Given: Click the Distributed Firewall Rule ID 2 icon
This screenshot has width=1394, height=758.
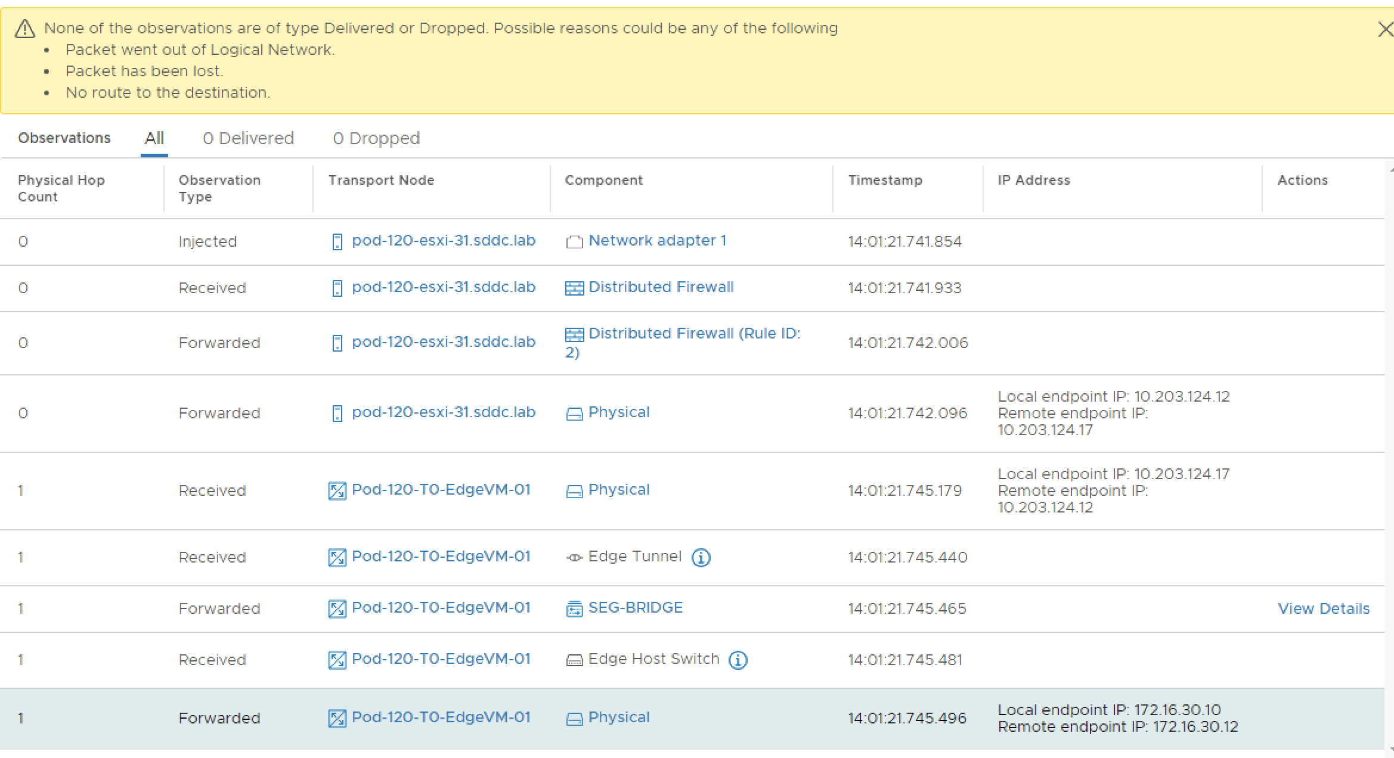Looking at the screenshot, I should (574, 334).
